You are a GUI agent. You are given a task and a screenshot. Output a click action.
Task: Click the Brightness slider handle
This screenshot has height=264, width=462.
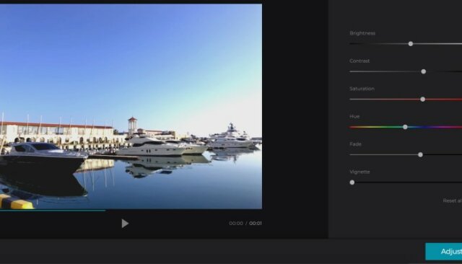point(411,44)
